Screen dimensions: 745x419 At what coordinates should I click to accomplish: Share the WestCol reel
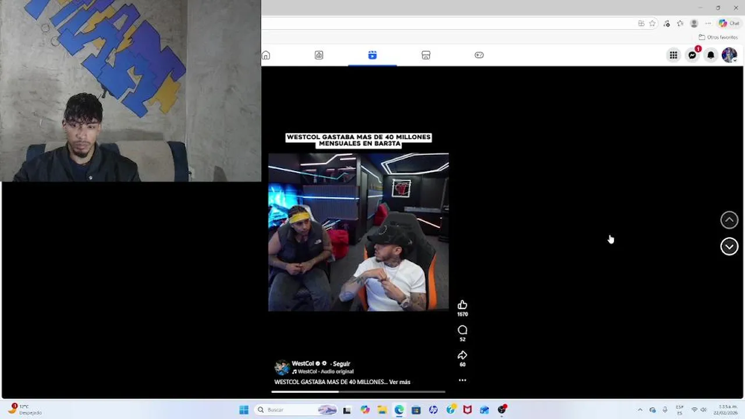pos(462,355)
